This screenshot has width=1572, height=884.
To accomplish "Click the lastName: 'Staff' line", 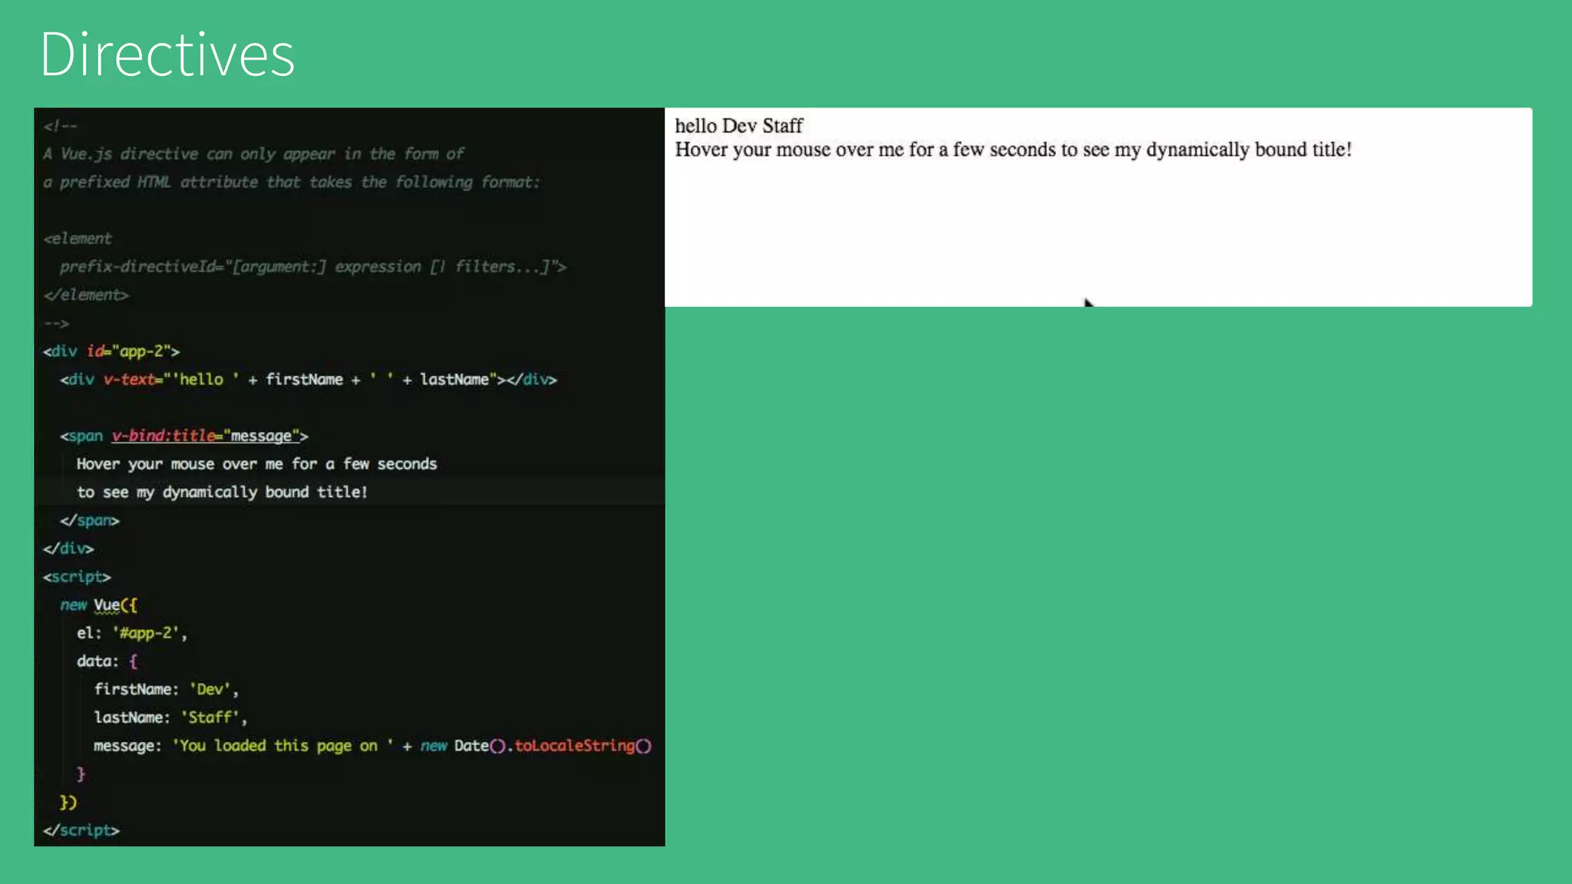I will click(x=170, y=717).
